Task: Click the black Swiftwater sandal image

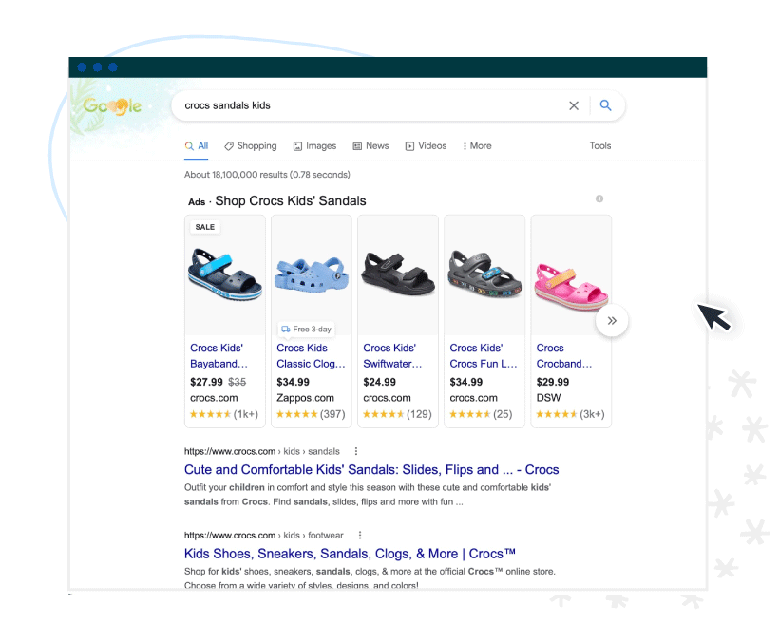Action: coord(398,274)
